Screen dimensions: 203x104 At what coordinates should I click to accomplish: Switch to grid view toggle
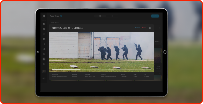112,16
